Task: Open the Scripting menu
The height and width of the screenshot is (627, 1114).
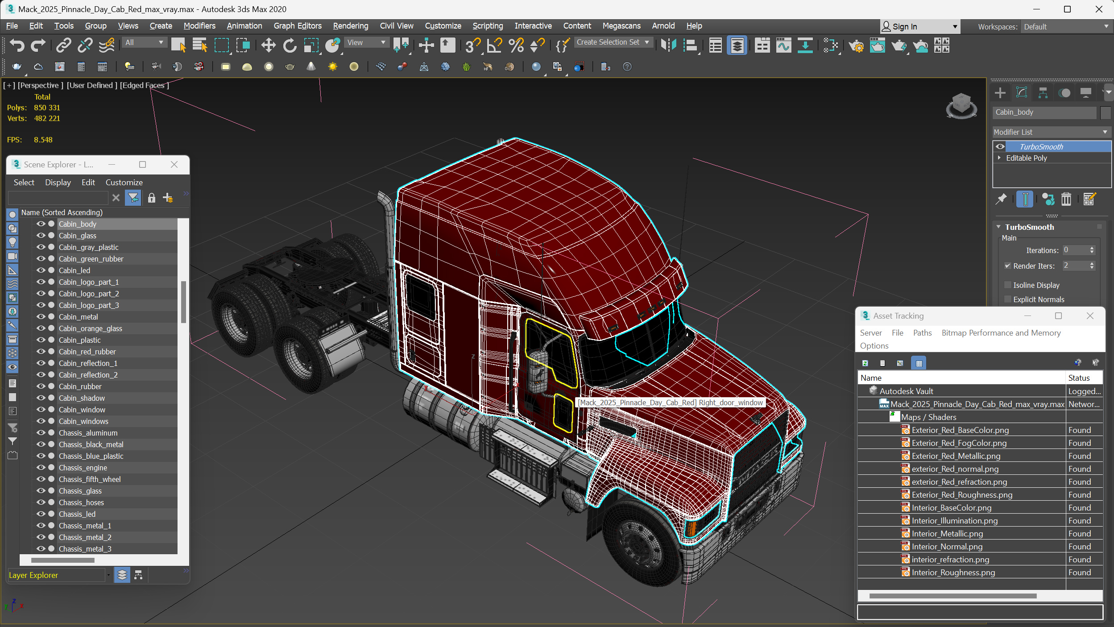Action: tap(487, 26)
